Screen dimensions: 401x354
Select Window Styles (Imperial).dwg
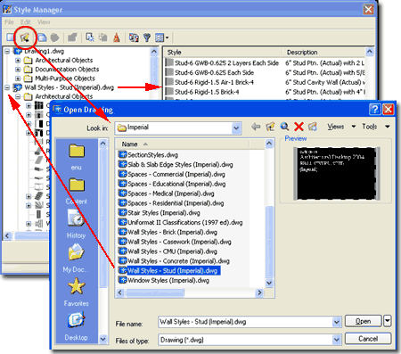tap(164, 280)
